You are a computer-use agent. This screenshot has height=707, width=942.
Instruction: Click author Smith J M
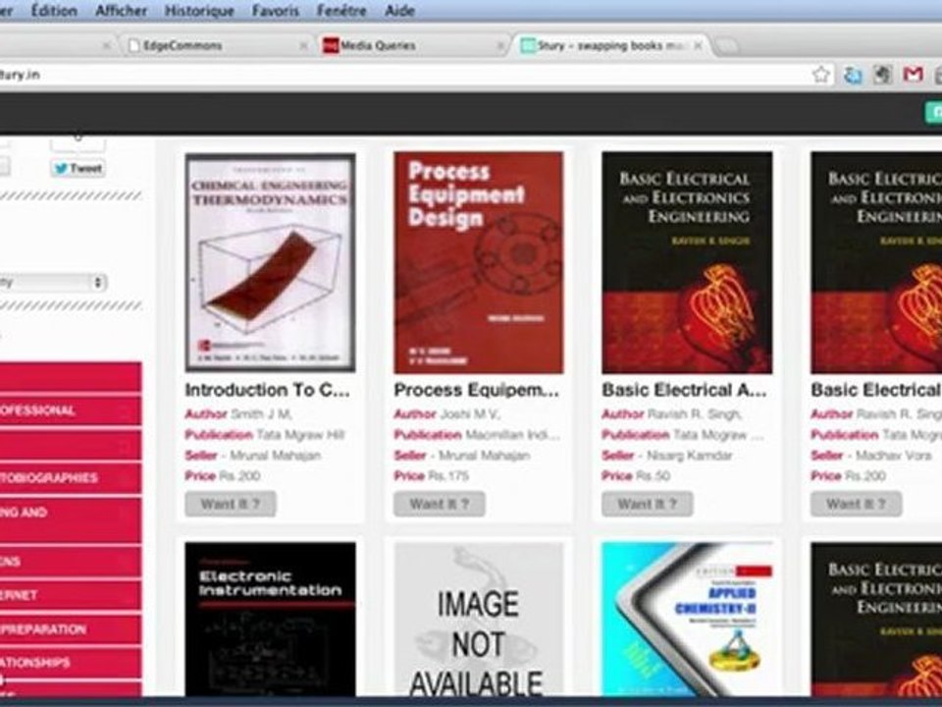(x=261, y=414)
